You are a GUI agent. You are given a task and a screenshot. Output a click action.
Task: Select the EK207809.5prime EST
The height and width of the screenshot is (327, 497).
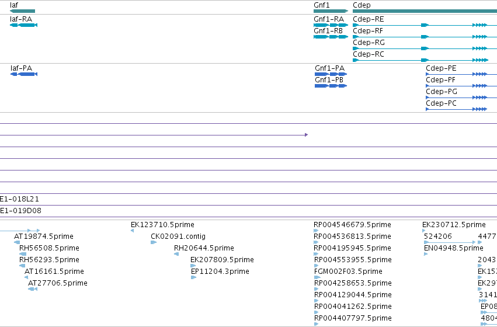point(222,260)
